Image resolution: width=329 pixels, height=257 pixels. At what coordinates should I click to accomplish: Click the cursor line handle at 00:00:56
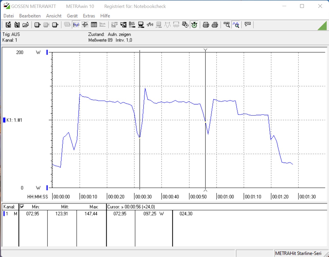[x=205, y=50]
